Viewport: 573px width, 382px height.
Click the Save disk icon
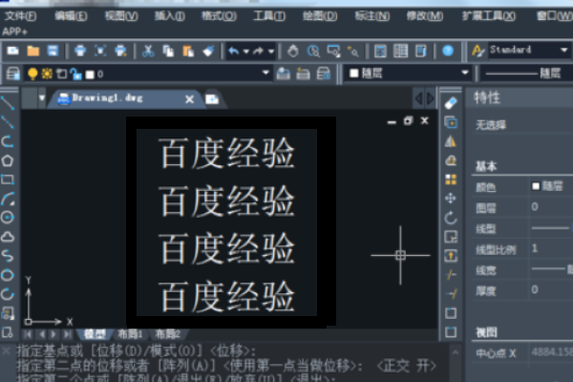pyautogui.click(x=53, y=51)
